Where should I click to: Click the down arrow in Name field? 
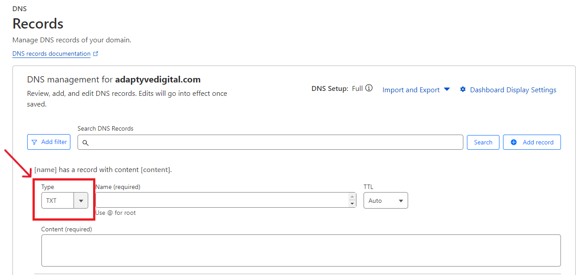point(352,204)
